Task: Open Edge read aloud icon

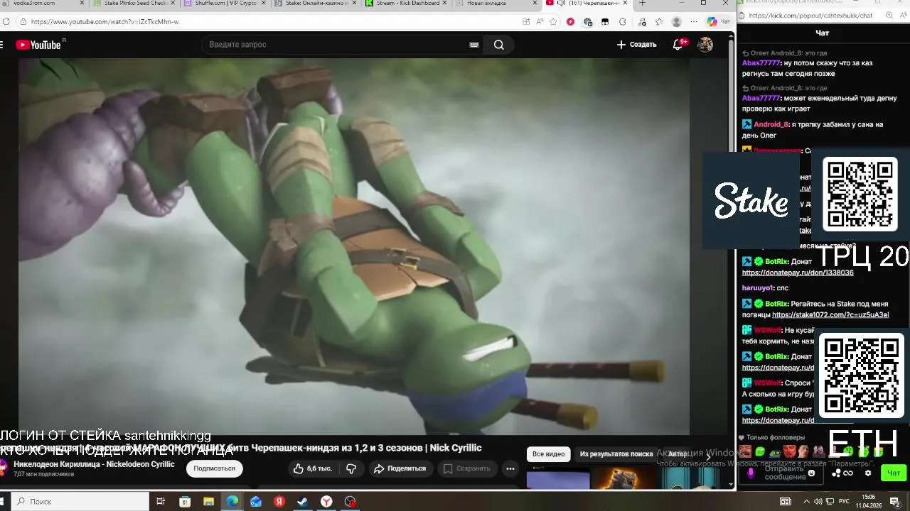Action: click(x=540, y=22)
